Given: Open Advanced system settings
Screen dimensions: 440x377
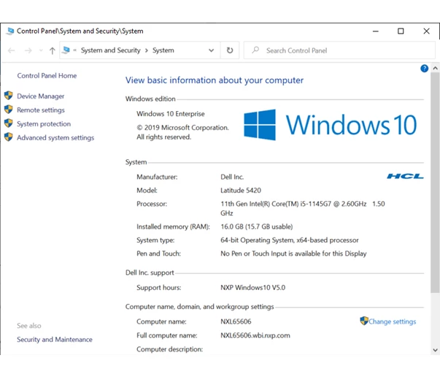Looking at the screenshot, I should coord(55,137).
